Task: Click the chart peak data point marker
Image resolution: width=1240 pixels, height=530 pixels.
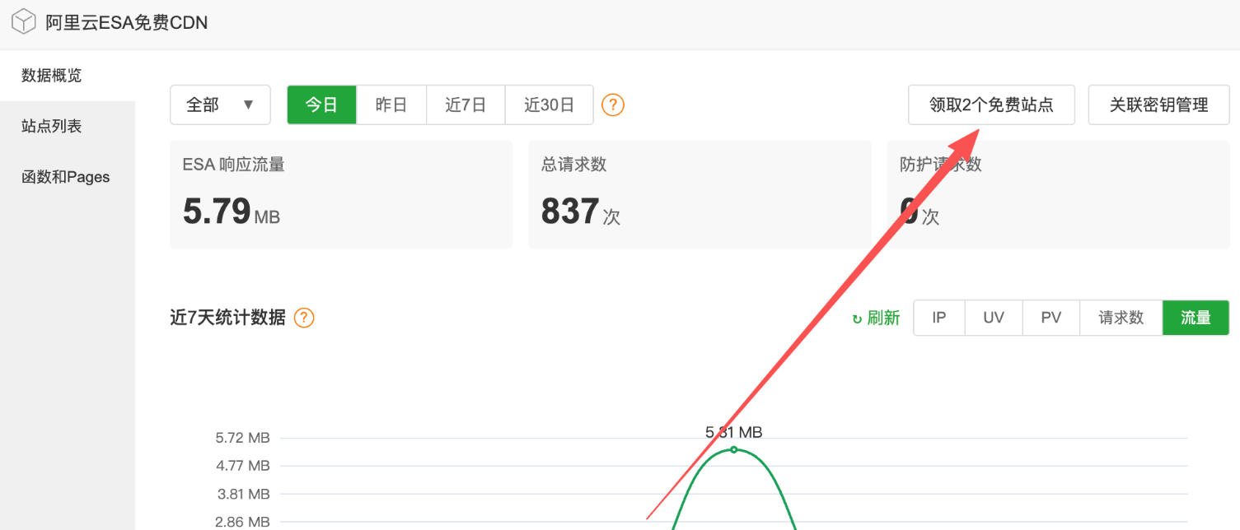Action: click(x=733, y=450)
